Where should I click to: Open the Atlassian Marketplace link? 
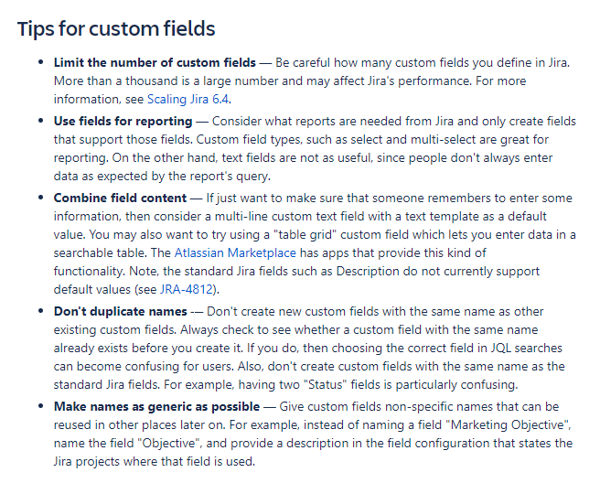235,253
